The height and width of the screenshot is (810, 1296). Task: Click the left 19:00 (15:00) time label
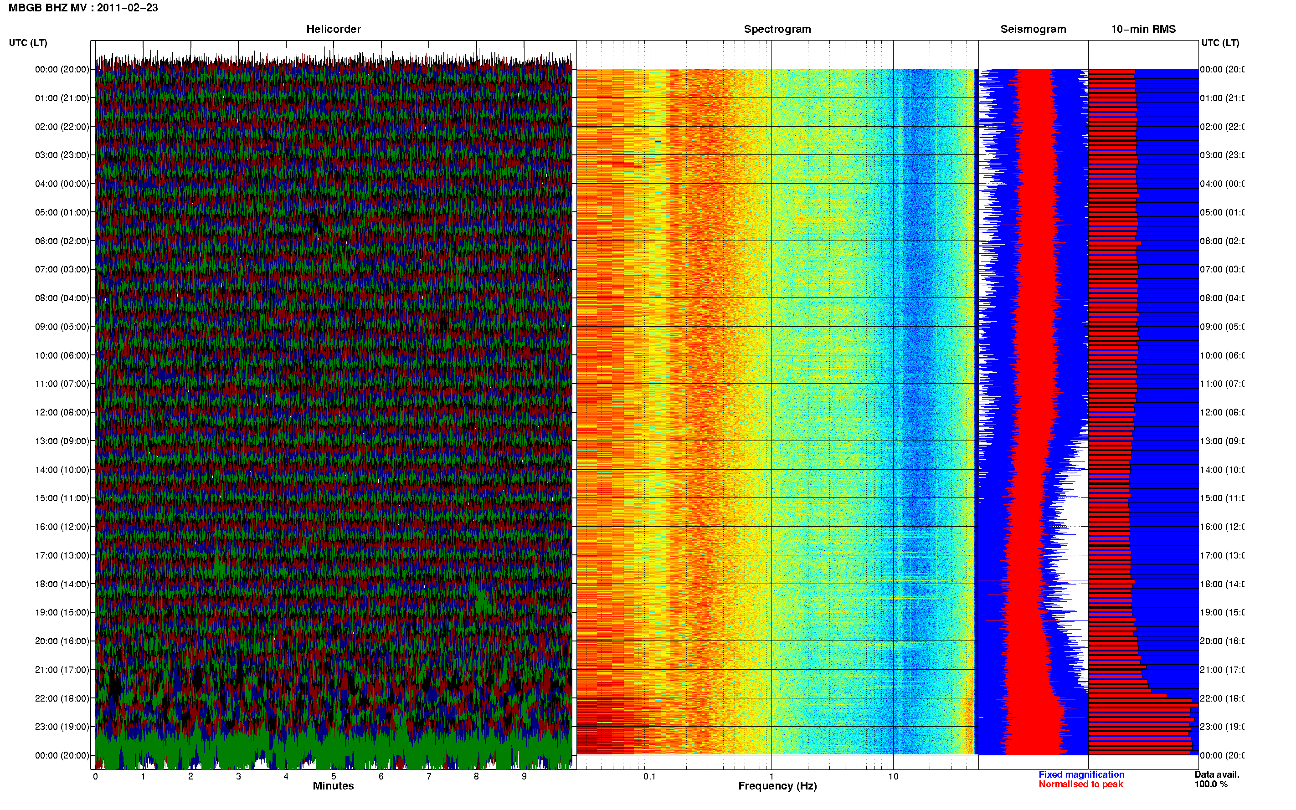point(62,612)
